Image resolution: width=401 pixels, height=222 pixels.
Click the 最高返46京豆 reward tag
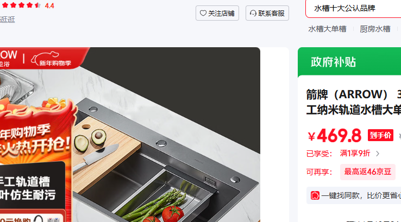(x=367, y=172)
